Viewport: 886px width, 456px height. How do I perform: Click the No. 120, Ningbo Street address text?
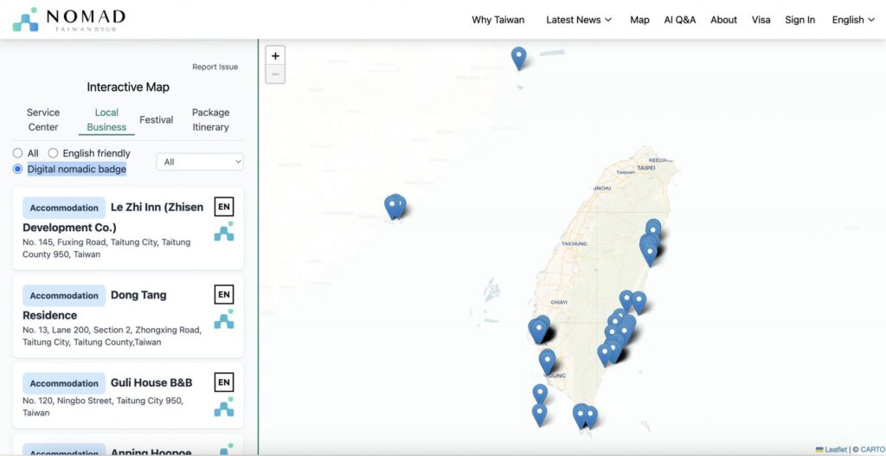click(103, 407)
